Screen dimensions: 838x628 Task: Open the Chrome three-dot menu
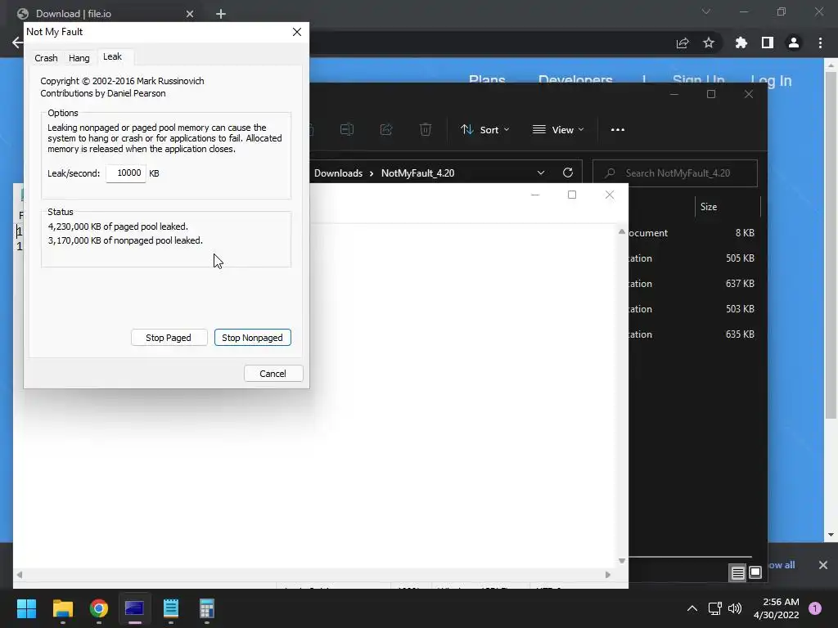[x=820, y=43]
